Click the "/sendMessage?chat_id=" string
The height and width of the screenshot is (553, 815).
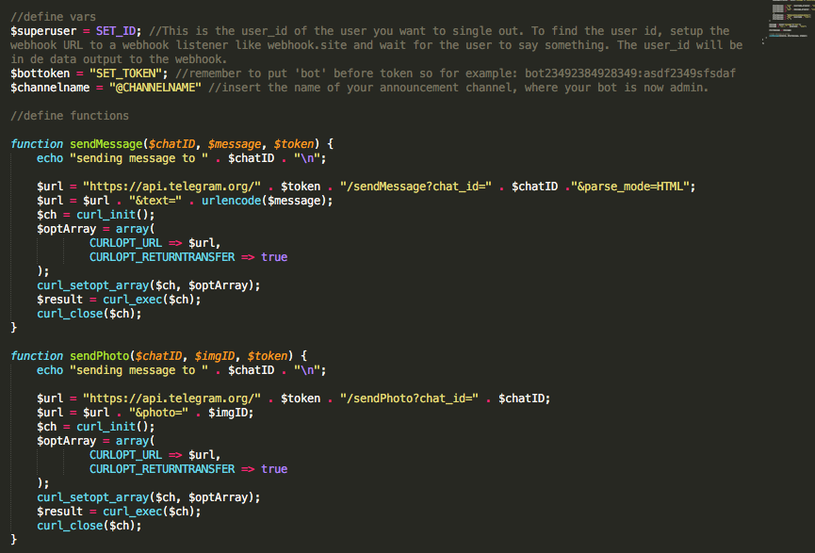coord(416,187)
